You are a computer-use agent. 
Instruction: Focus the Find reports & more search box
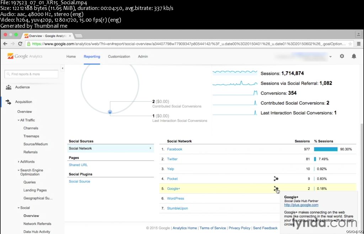(31, 74)
